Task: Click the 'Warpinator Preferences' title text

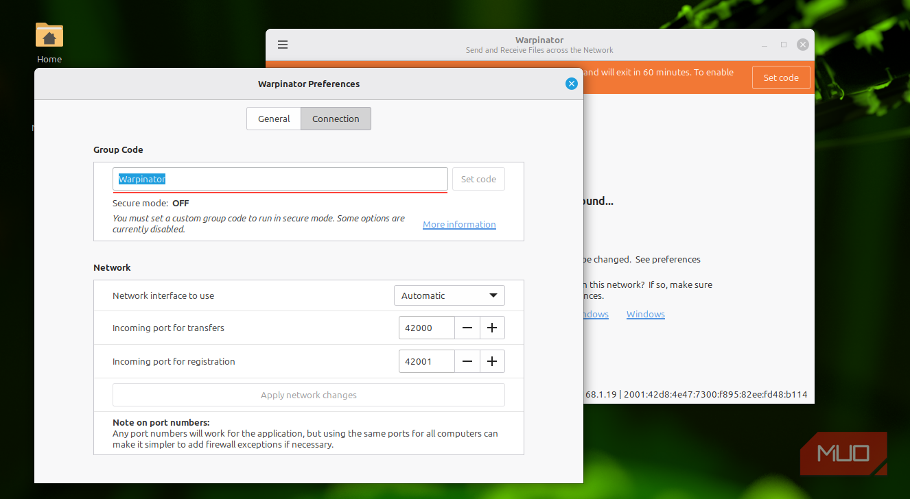Action: coord(309,84)
